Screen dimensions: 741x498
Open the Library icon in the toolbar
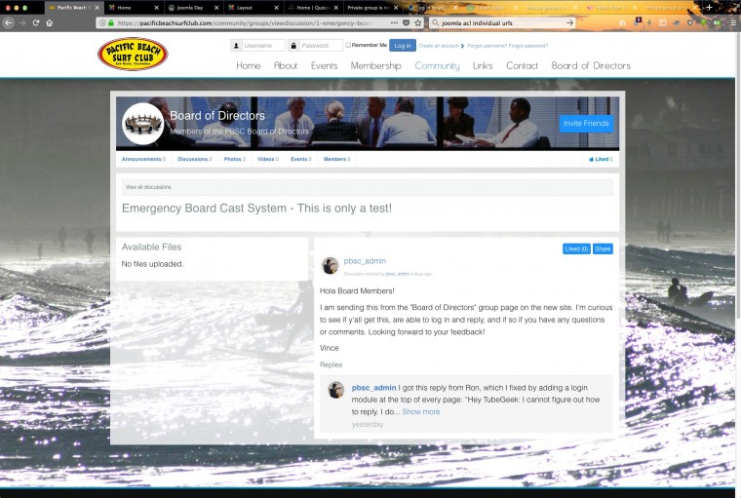click(622, 22)
